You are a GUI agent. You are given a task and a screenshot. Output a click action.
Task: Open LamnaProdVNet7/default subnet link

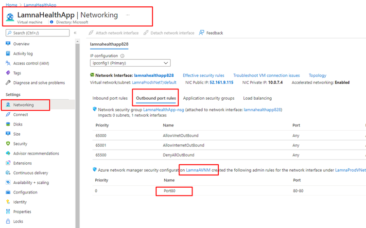154,82
